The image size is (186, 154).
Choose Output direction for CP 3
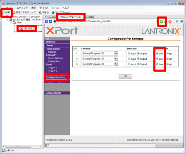pos(138,64)
